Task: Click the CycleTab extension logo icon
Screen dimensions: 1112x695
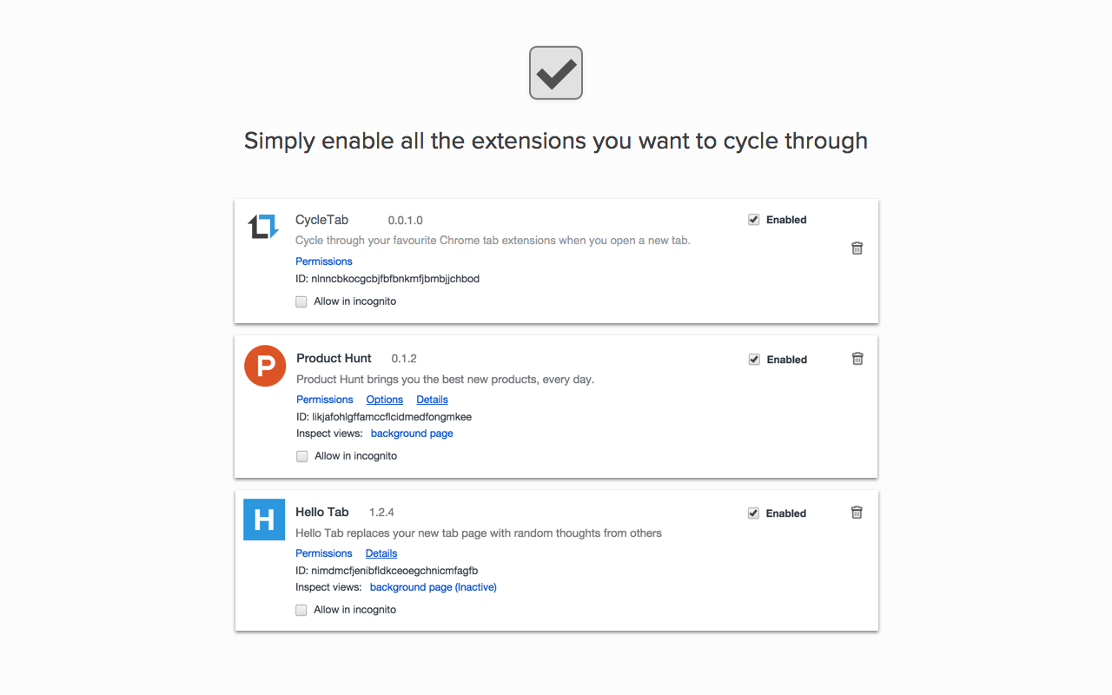Action: 263,227
